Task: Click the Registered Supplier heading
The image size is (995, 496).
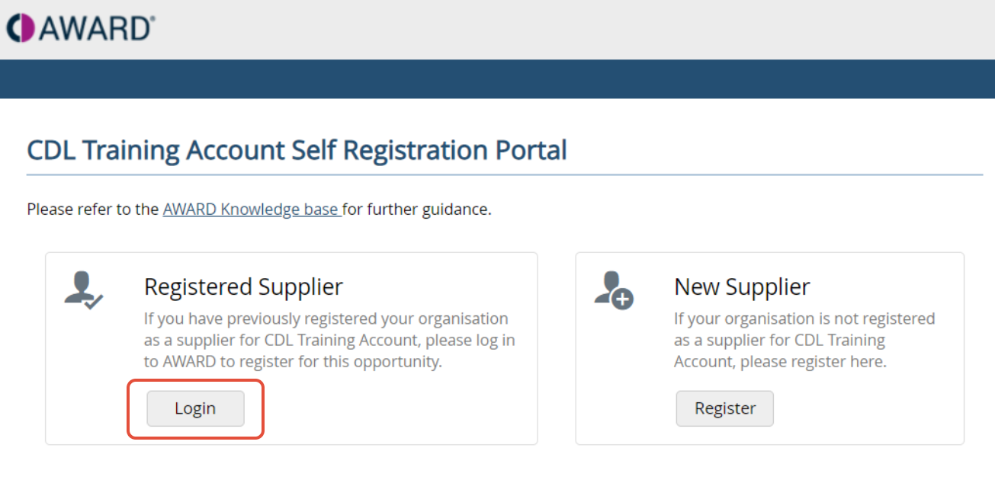Action: (243, 286)
